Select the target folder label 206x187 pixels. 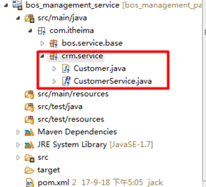(x=49, y=170)
